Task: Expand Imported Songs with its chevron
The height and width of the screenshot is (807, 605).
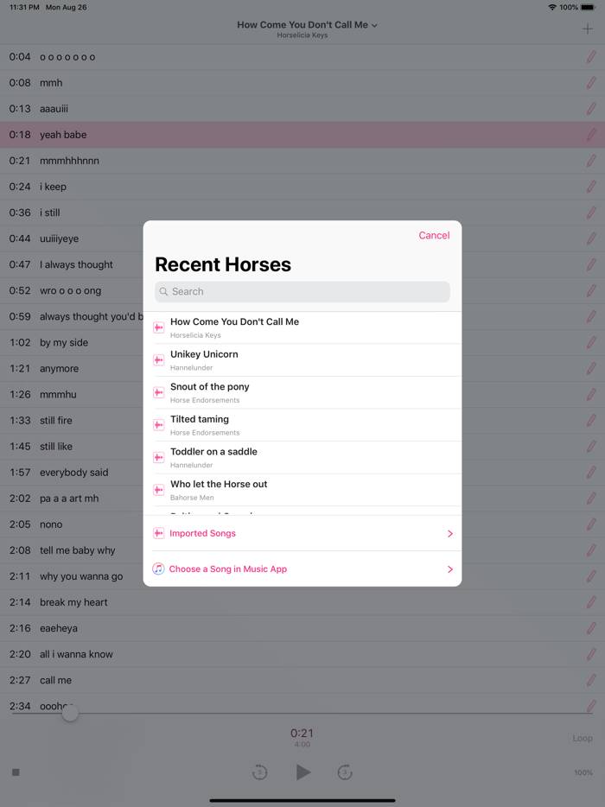Action: tap(450, 534)
